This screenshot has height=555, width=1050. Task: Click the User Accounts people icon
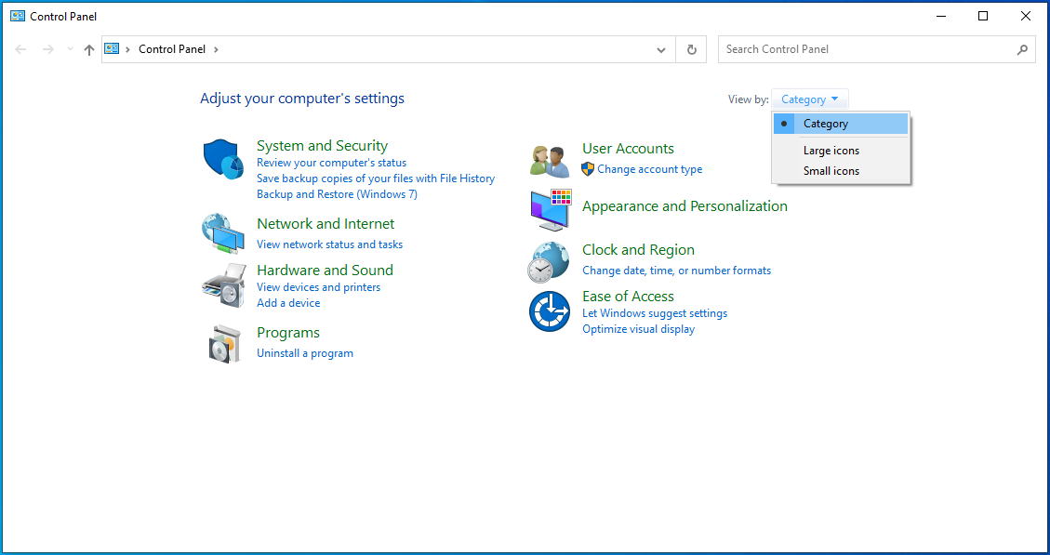[550, 161]
